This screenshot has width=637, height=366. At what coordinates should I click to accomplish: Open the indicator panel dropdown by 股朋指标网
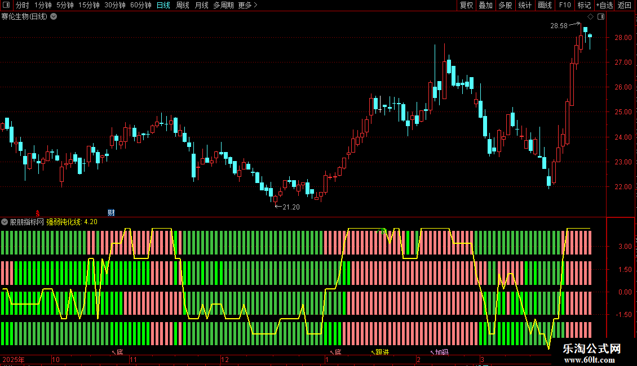5,222
